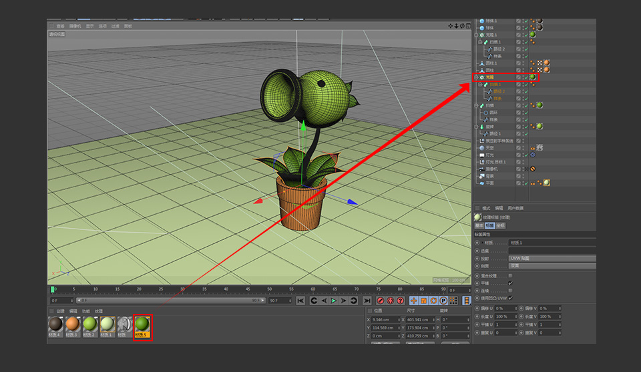
Task: Step to the previous frame
Action: (x=324, y=301)
